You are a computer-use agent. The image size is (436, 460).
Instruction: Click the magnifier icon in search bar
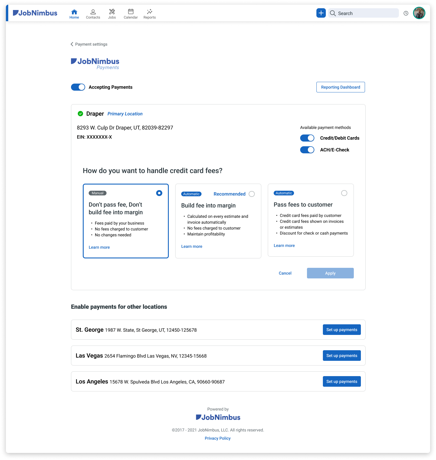333,13
